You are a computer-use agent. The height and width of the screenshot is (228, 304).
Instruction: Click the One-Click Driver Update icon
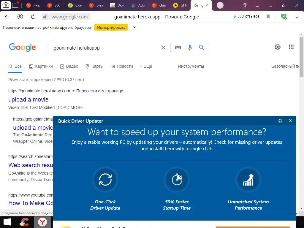[x=105, y=180]
